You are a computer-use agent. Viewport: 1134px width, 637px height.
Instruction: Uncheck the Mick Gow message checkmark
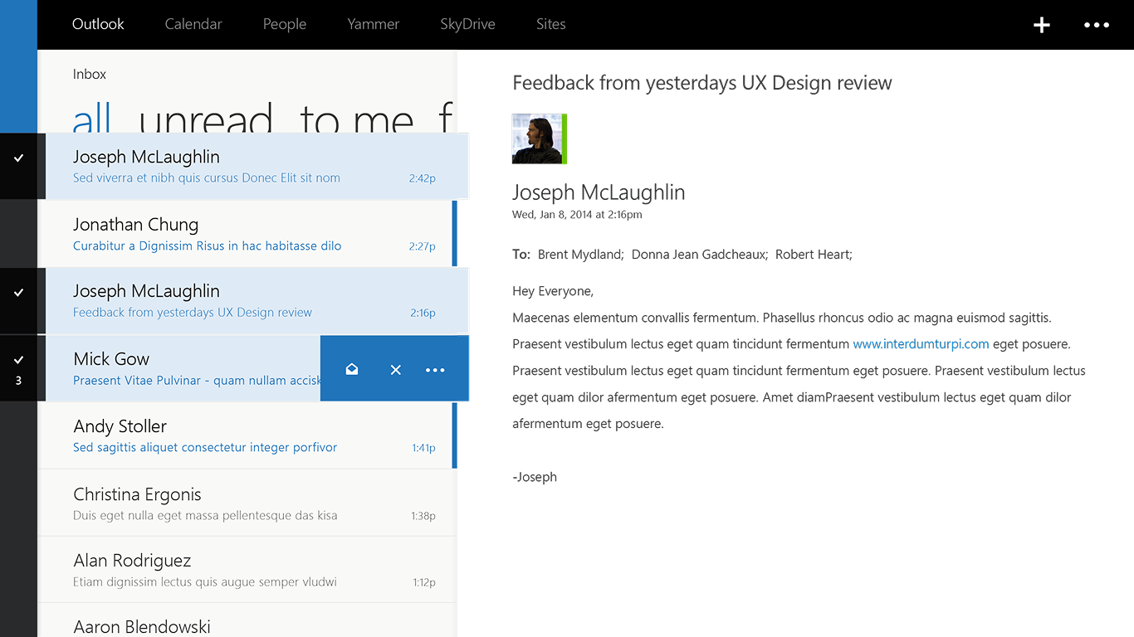[19, 360]
